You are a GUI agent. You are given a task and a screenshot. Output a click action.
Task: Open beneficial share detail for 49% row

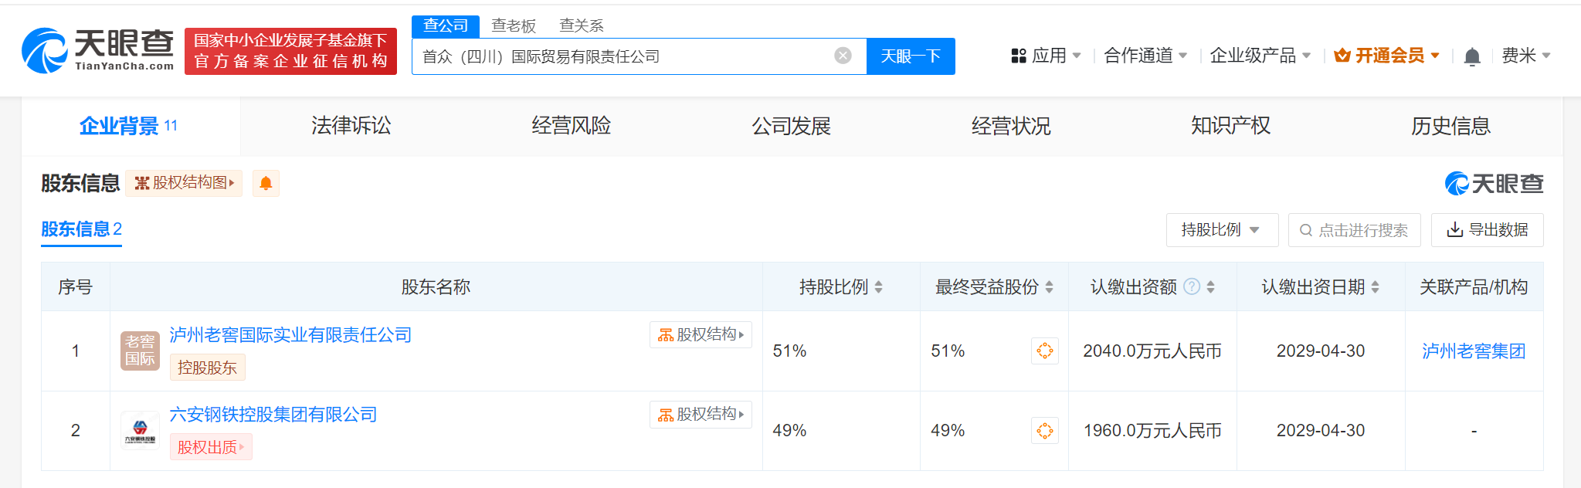point(1045,430)
